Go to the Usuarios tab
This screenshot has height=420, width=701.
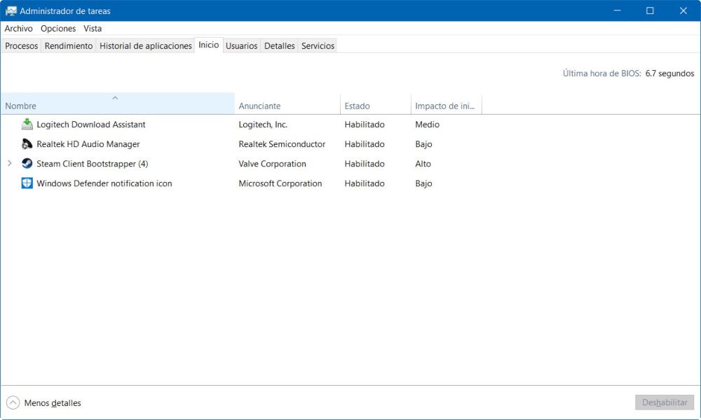(x=241, y=46)
